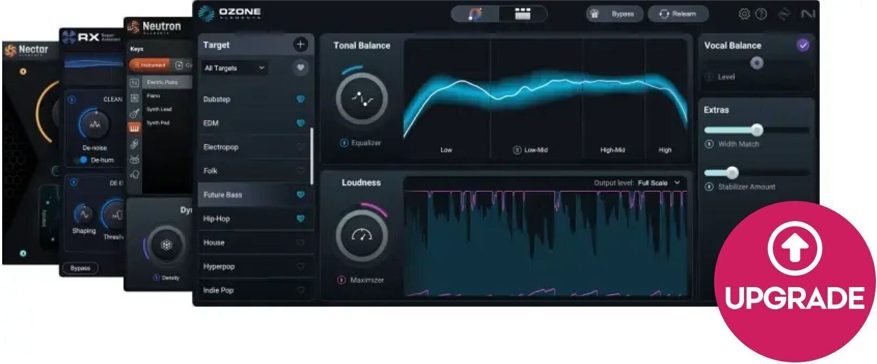Screen dimensions: 877x364
Task: Unfavorite the Dubstep target heart
Action: point(300,99)
